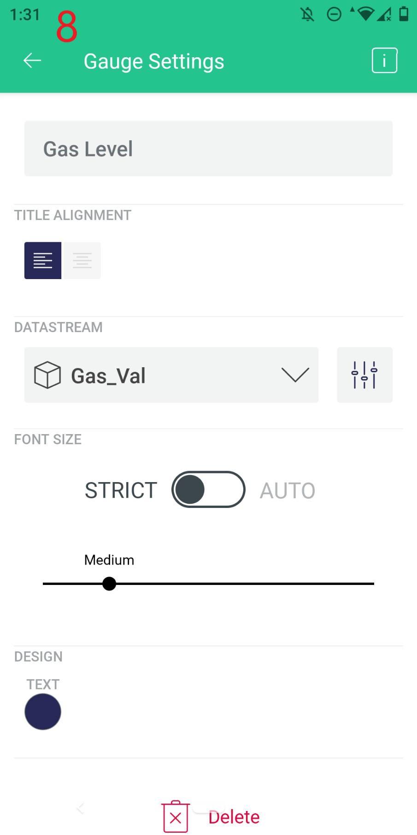Image resolution: width=417 pixels, height=835 pixels.
Task: Select left title alignment
Action: (x=43, y=261)
